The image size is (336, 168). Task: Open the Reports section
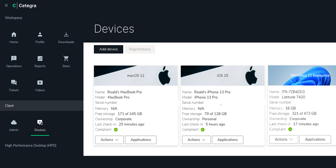(x=40, y=62)
